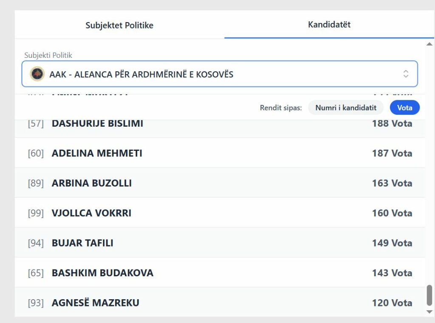
Task: Open the Subjekti Politik combo box
Action: coord(220,74)
